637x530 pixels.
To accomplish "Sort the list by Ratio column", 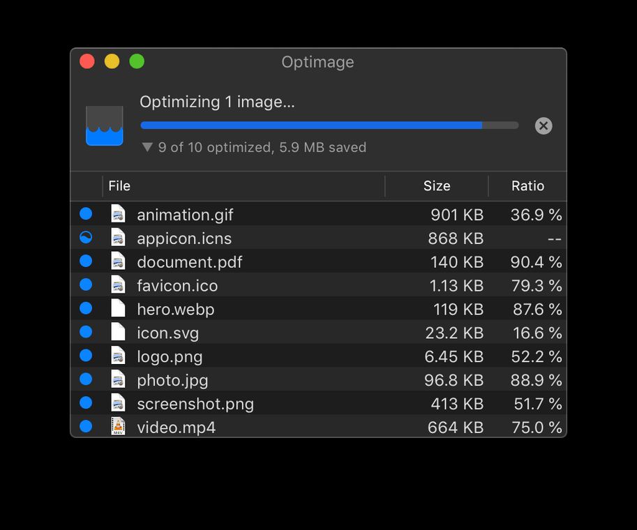I will coord(527,186).
